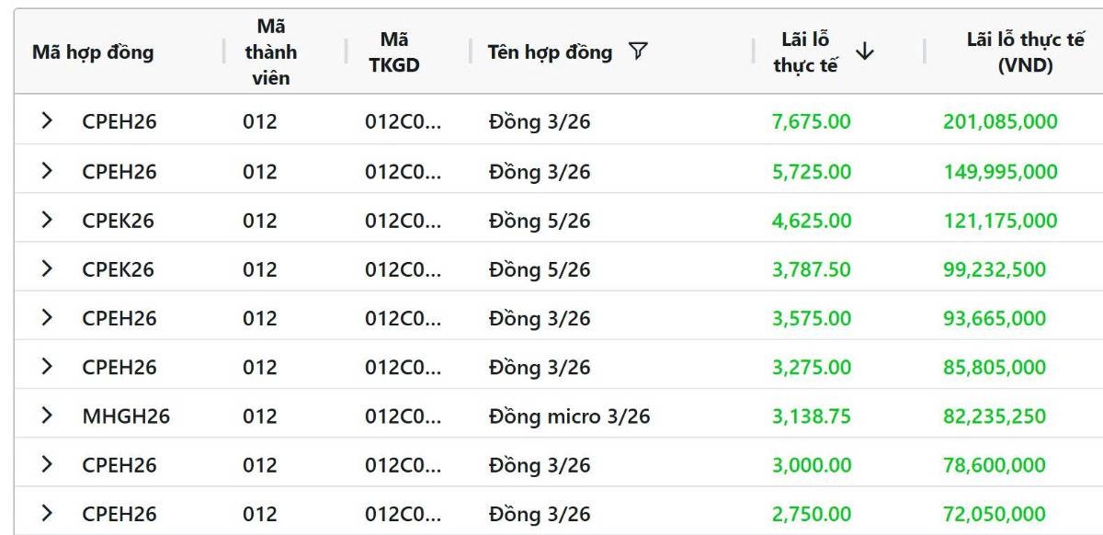Click the Mã TKGD column header
1103x535 pixels.
(394, 52)
